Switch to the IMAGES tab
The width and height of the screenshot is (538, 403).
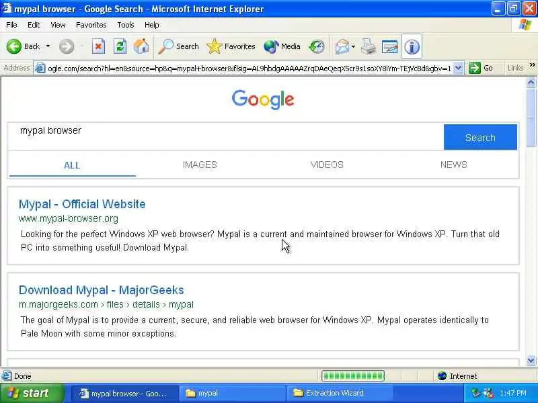pos(200,165)
